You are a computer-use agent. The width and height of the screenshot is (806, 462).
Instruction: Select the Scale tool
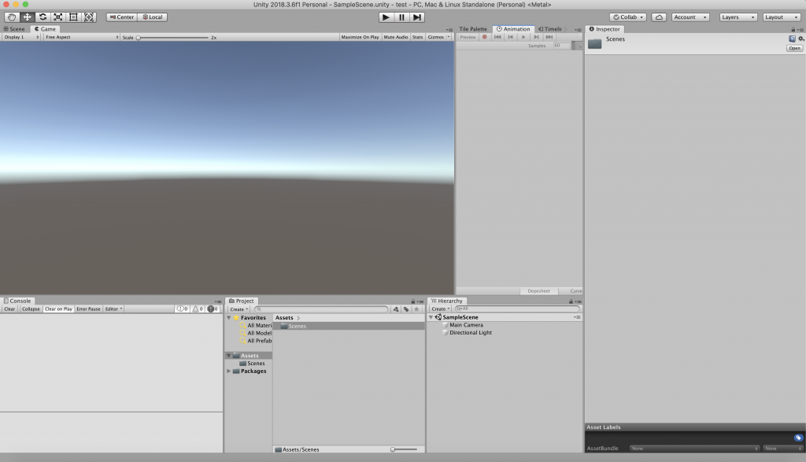click(x=58, y=17)
